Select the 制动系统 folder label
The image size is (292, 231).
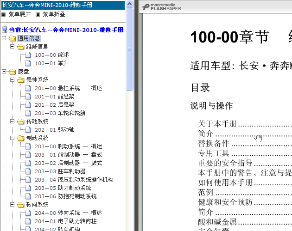[37, 138]
